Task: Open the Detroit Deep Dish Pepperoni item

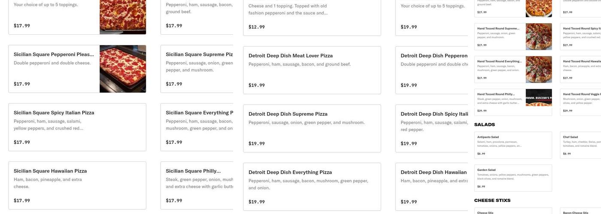Action: point(431,70)
